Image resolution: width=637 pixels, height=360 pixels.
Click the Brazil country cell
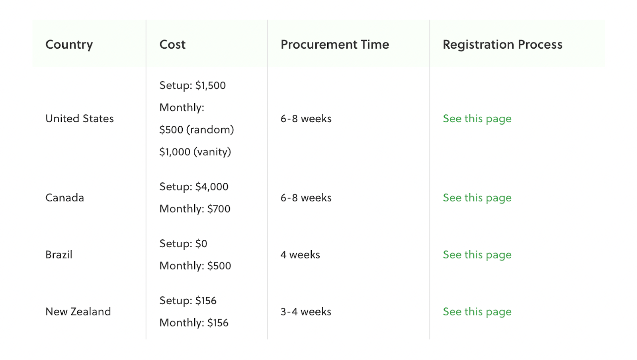point(59,255)
